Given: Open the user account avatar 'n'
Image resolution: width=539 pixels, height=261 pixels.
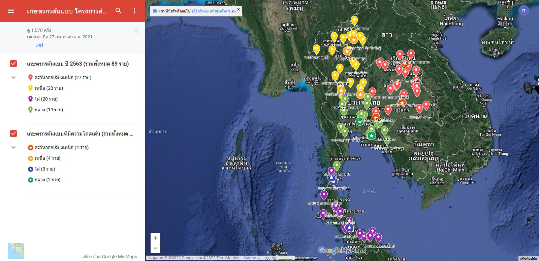Looking at the screenshot, I should coord(524,10).
